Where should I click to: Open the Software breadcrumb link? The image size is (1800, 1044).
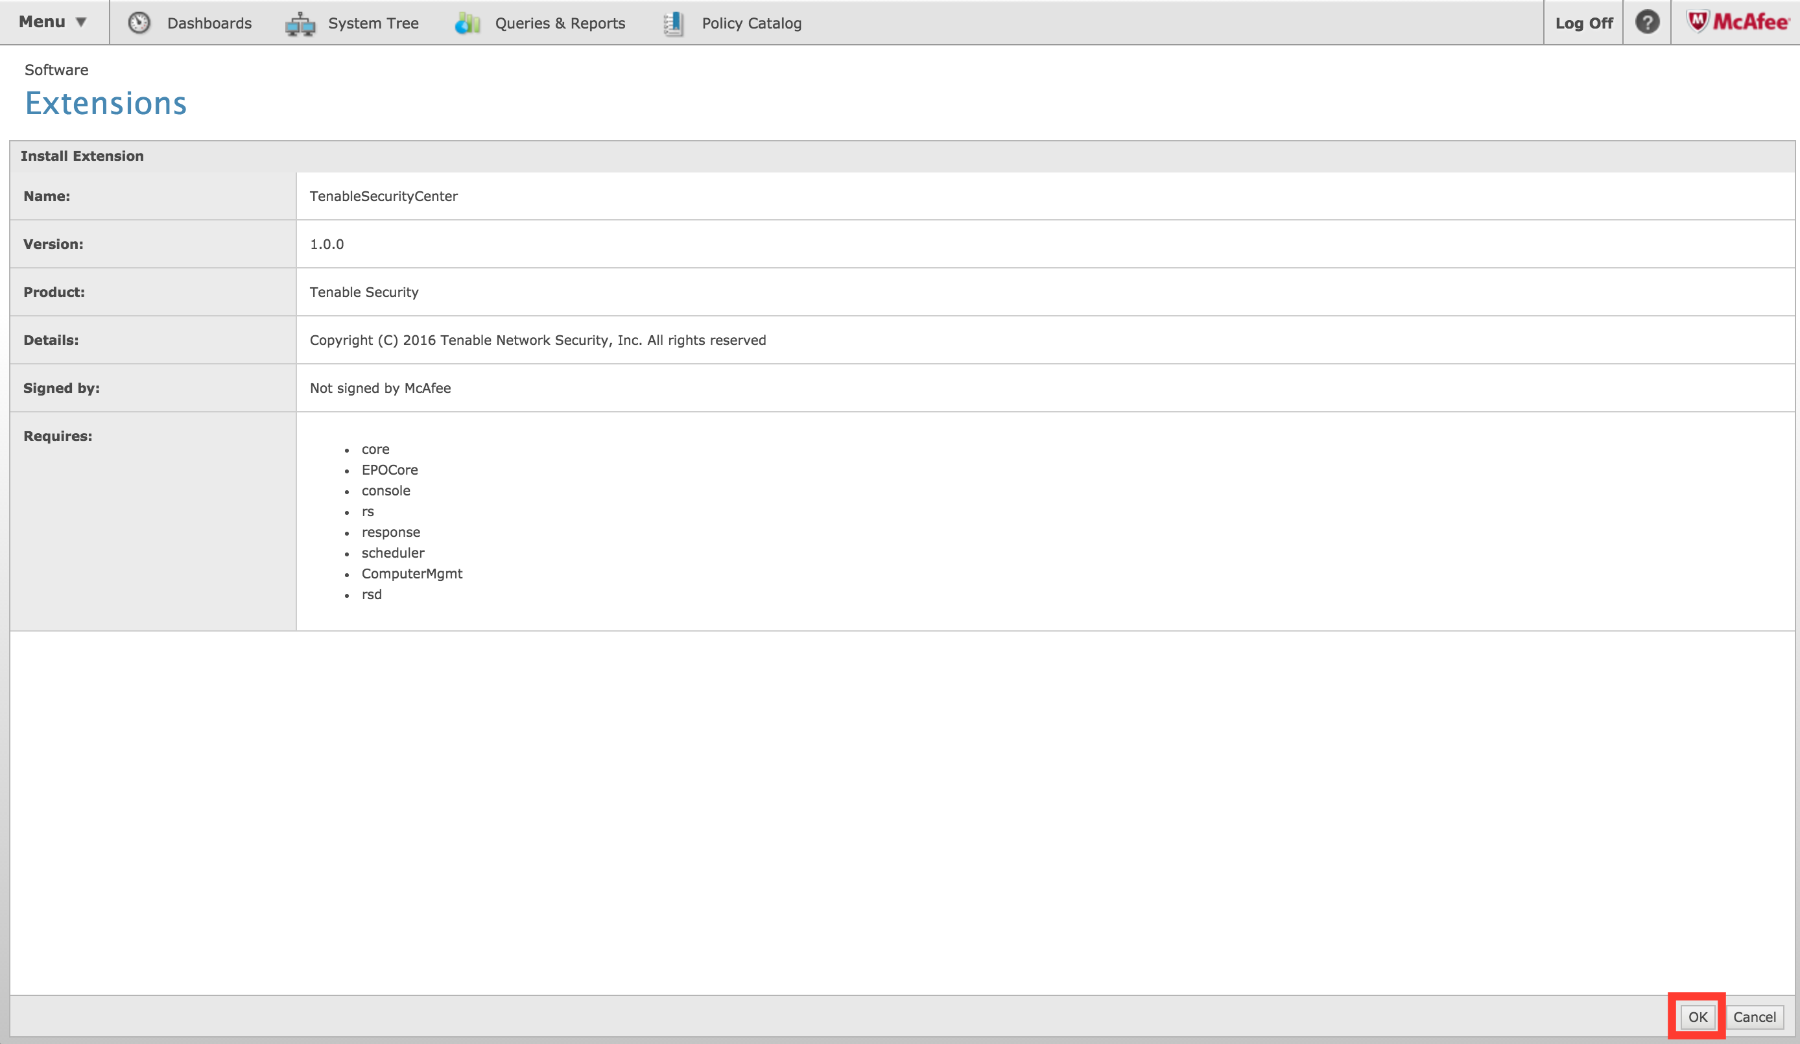coord(56,69)
